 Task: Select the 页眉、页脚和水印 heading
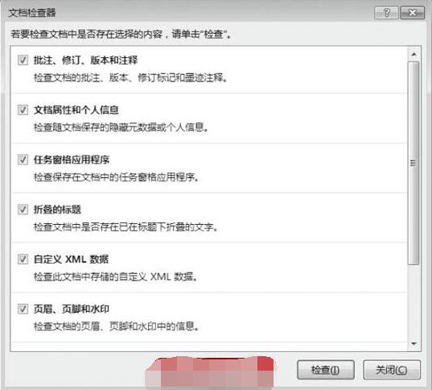(x=72, y=309)
